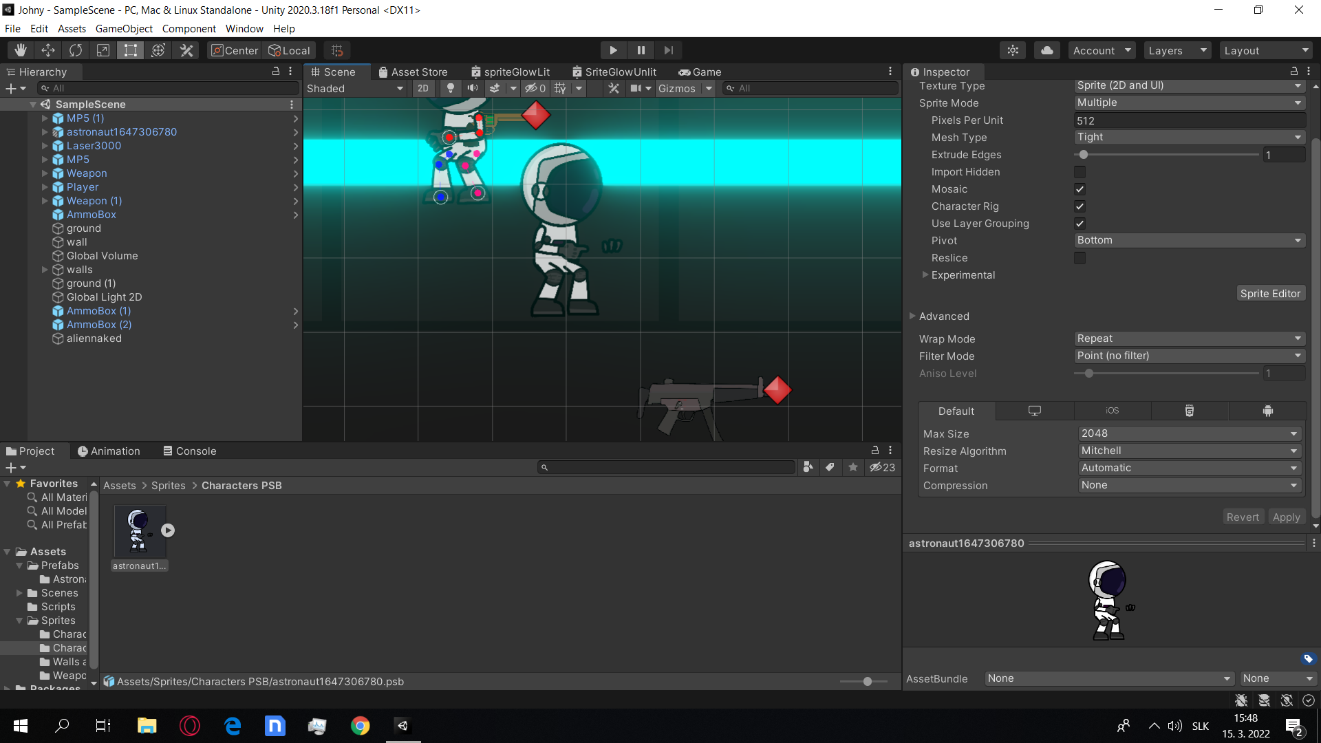Image resolution: width=1321 pixels, height=743 pixels.
Task: Toggle scene audio speaker icon
Action: [x=473, y=88]
